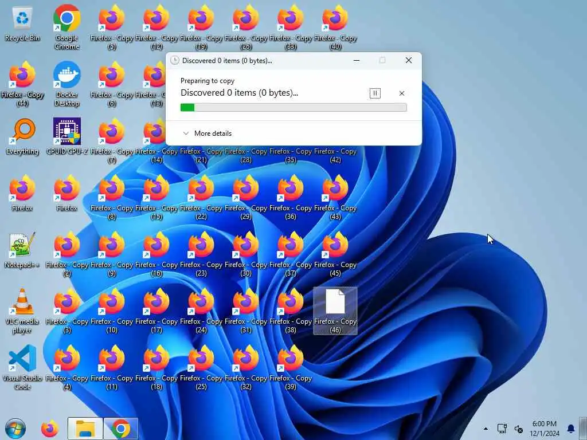587x440 pixels.
Task: Select the Everything search shortcut
Action: click(22, 137)
